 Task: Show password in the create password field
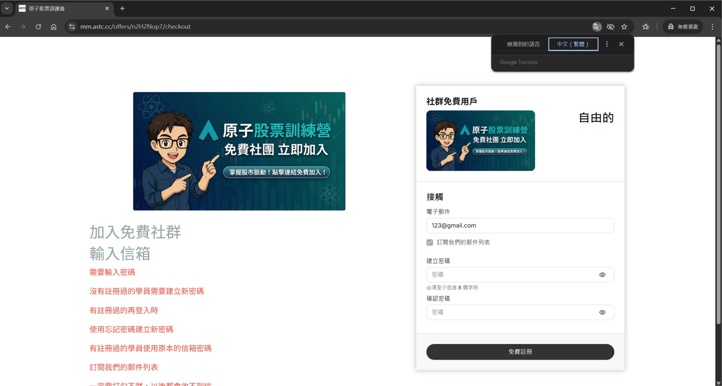[x=602, y=275]
